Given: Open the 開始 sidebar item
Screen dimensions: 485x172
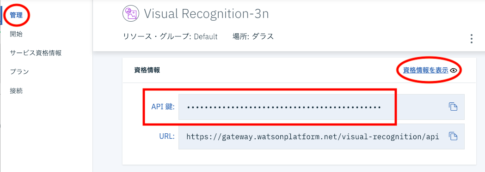Looking at the screenshot, I should pos(16,34).
